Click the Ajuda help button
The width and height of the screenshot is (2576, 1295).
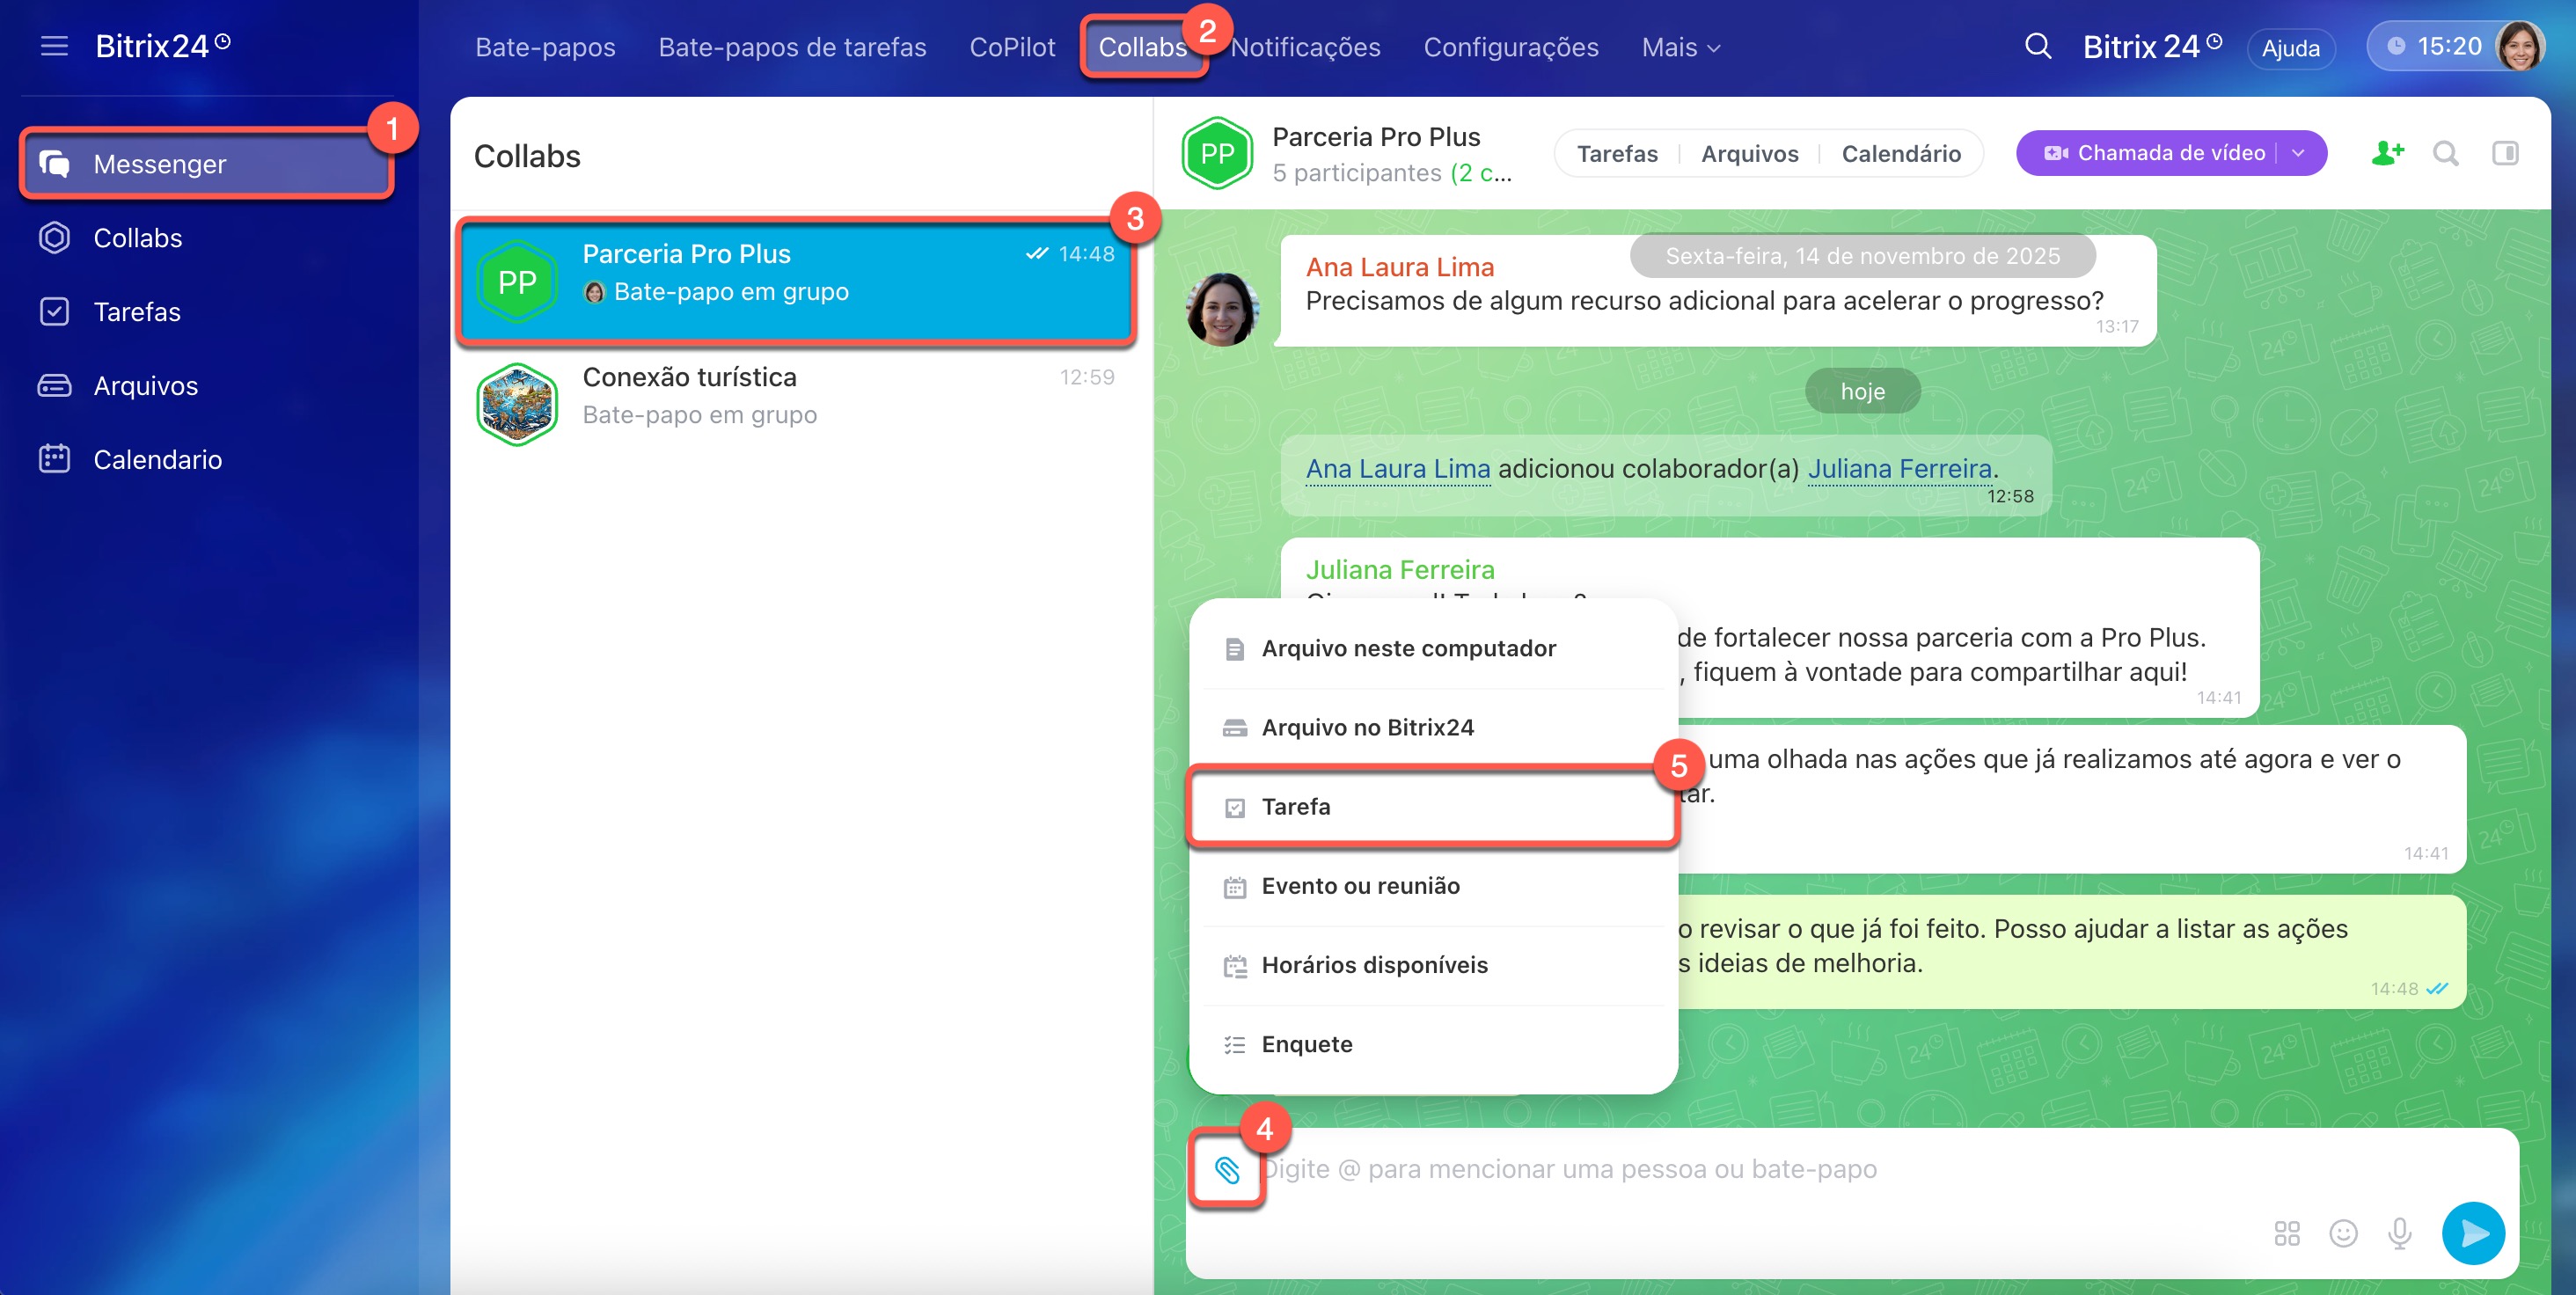(x=2290, y=48)
